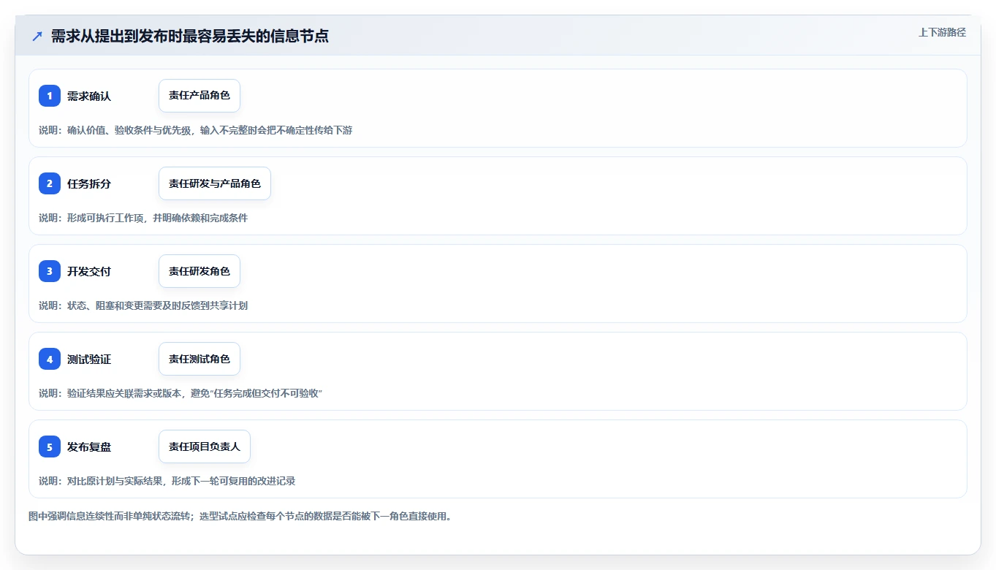Select the 责任研发与产品角色 tag
Viewport: 996px width, 570px height.
click(215, 183)
